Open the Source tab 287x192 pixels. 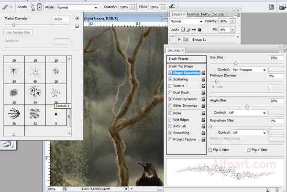(220, 14)
